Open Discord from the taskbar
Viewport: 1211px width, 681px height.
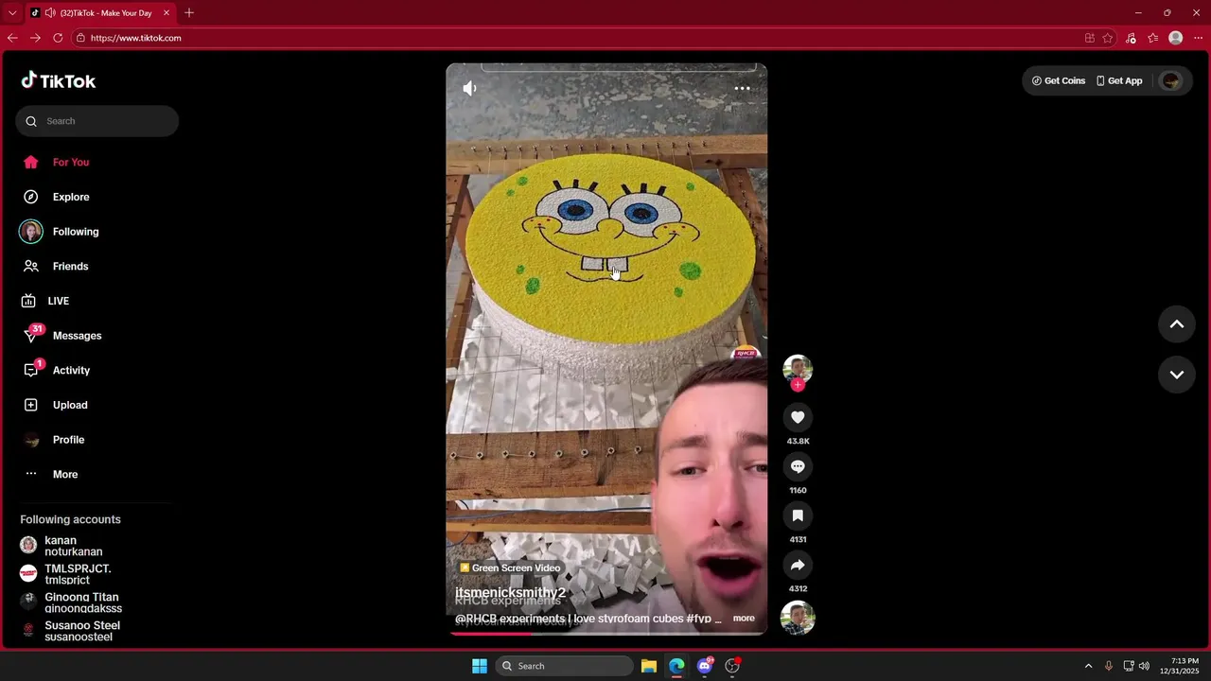click(705, 666)
